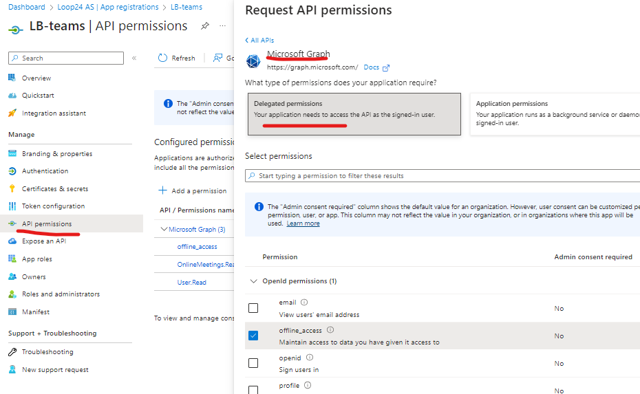Select the Application permissions card
640x394 pixels.
point(555,113)
